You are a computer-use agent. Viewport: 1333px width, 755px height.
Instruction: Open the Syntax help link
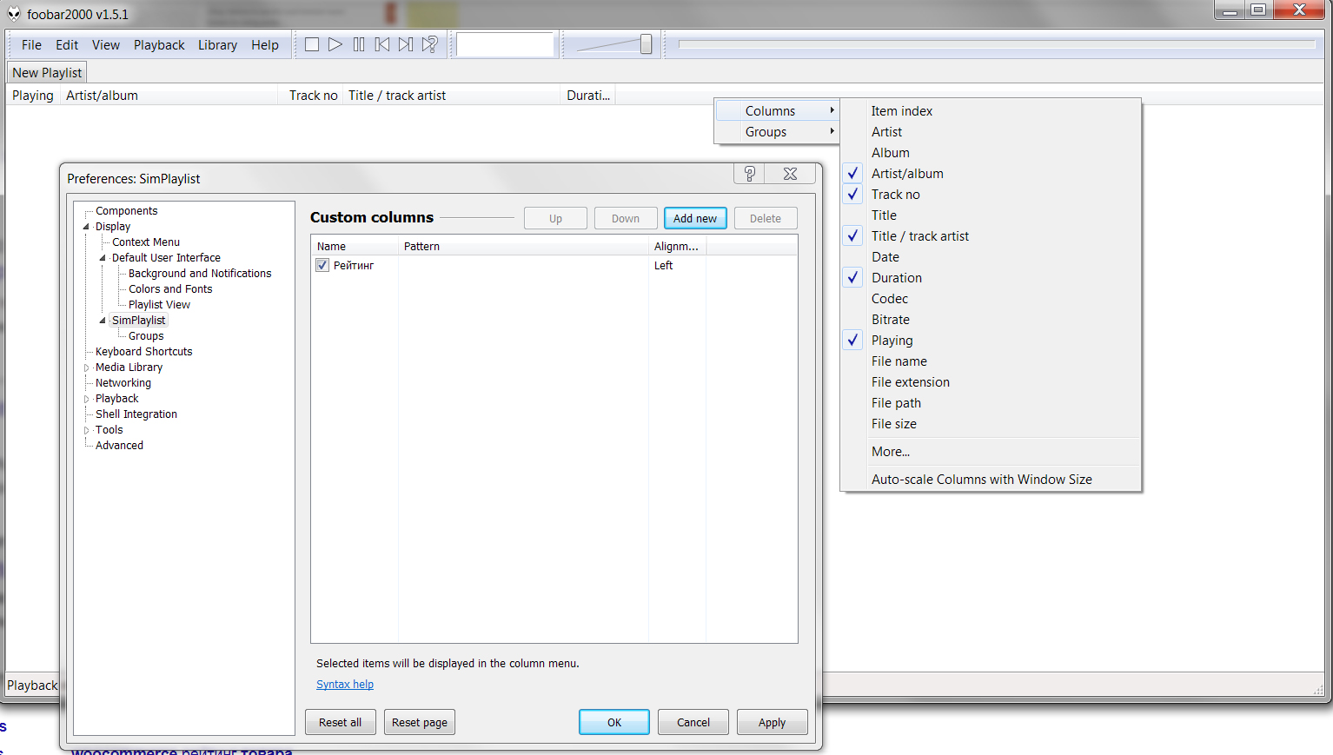[x=345, y=685]
